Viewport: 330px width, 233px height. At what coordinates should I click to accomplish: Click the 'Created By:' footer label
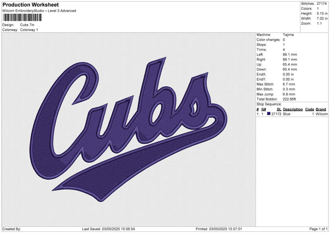coord(12,229)
